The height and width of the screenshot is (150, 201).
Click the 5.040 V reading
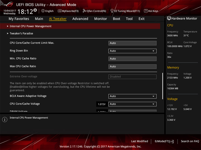point(187,109)
